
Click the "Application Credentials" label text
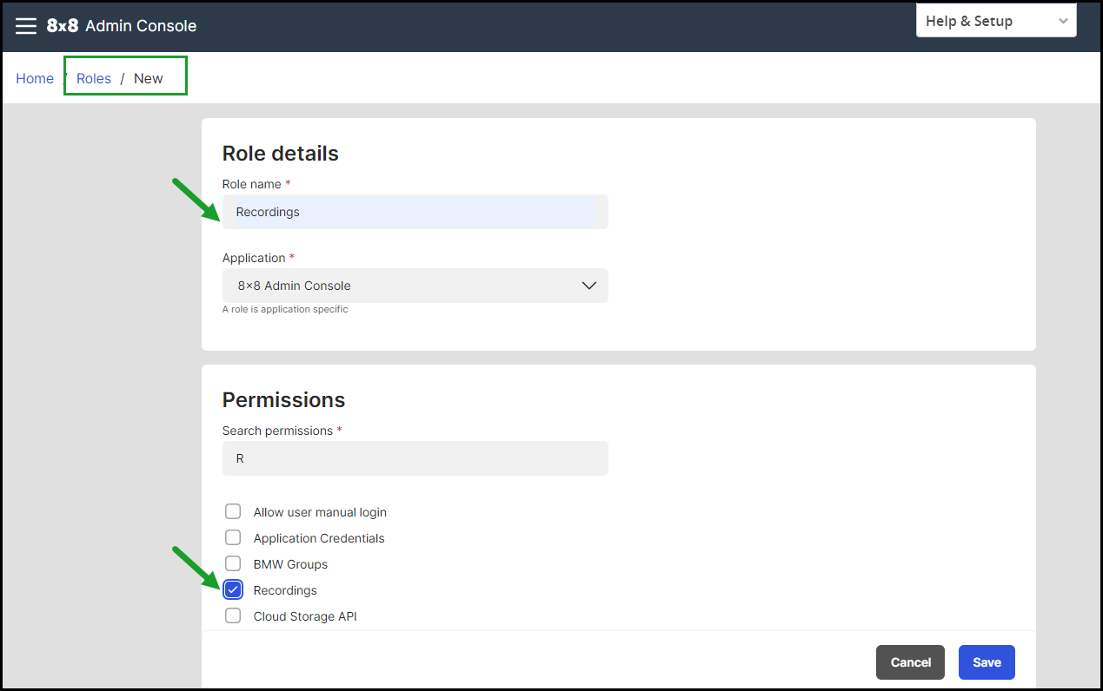(x=319, y=538)
